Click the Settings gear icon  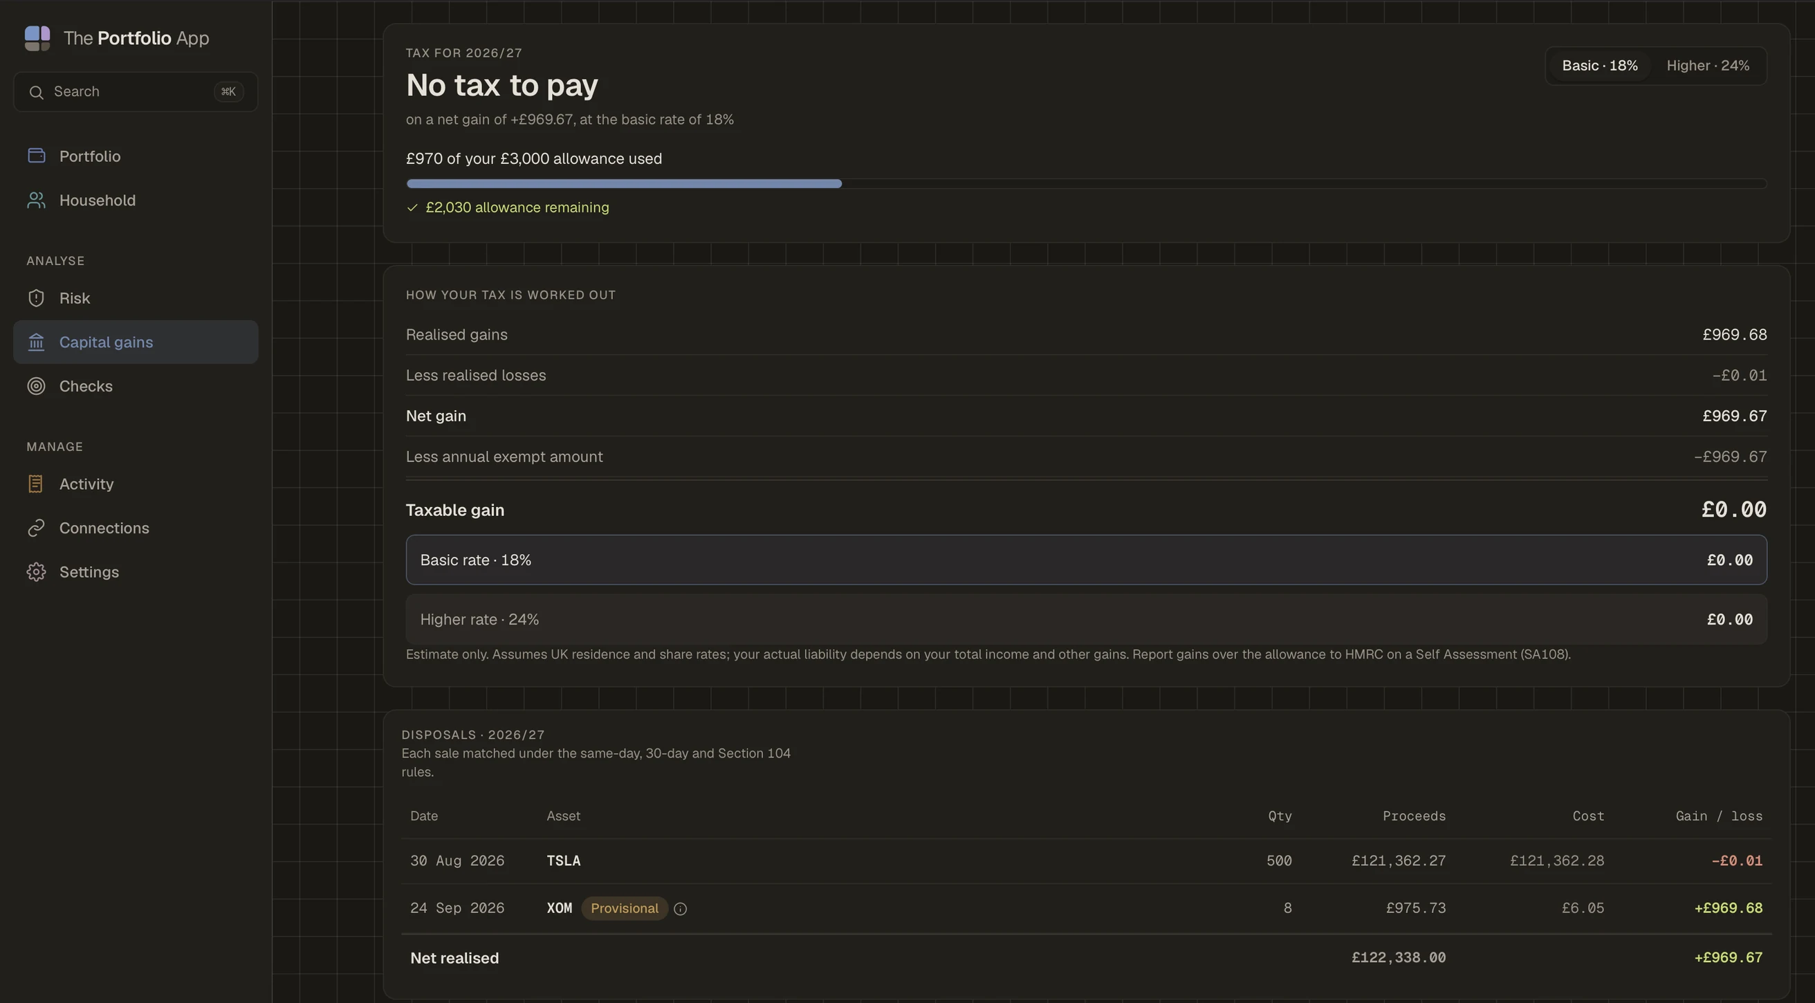(x=36, y=572)
